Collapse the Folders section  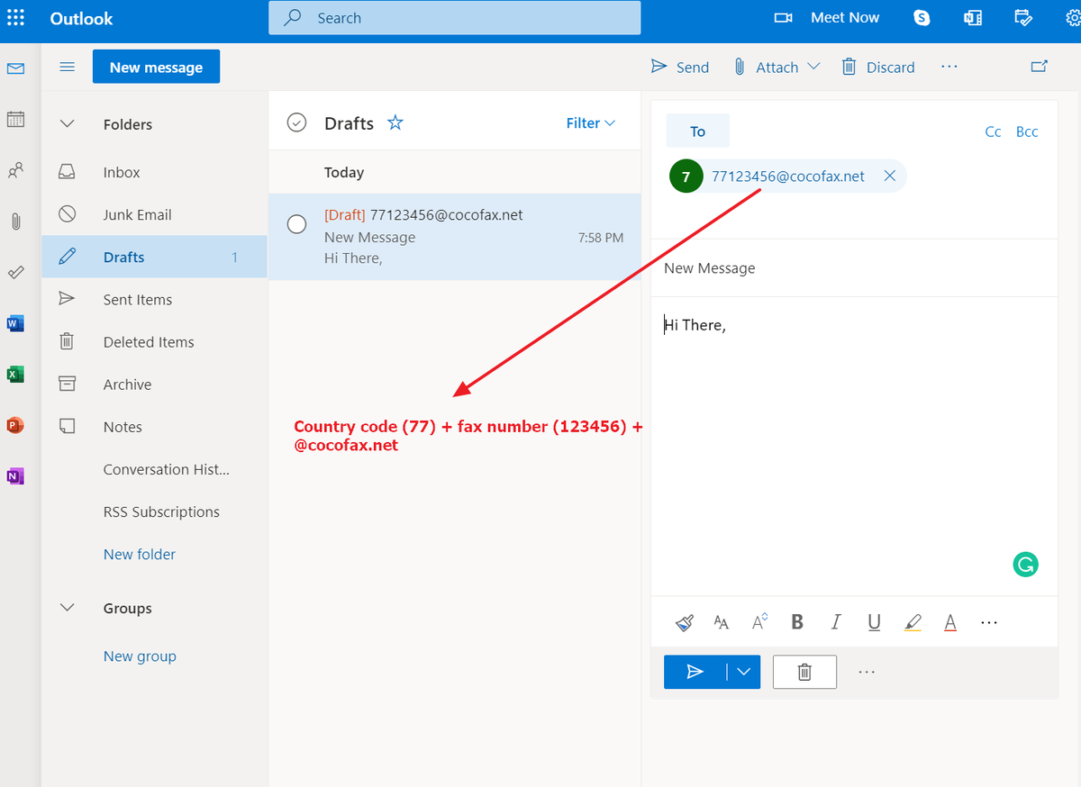coord(67,124)
